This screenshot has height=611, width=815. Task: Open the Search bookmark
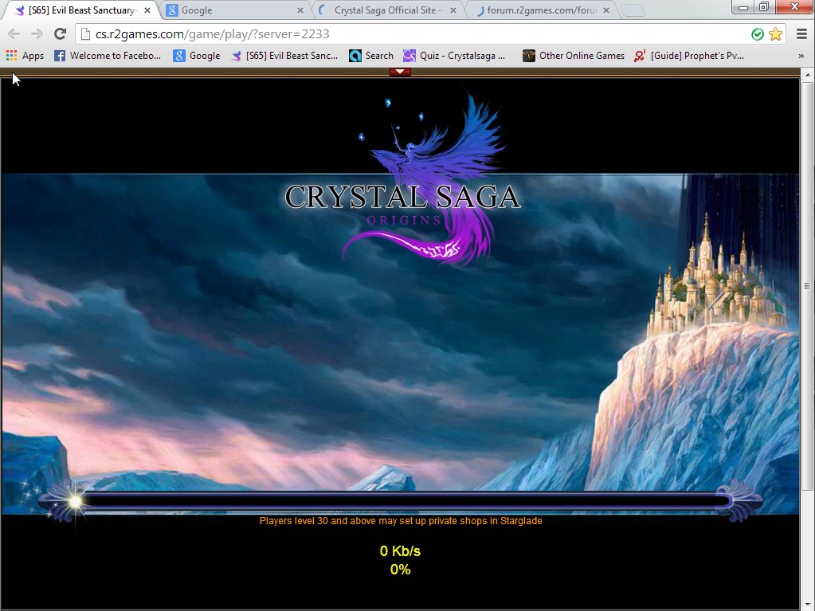tap(371, 56)
